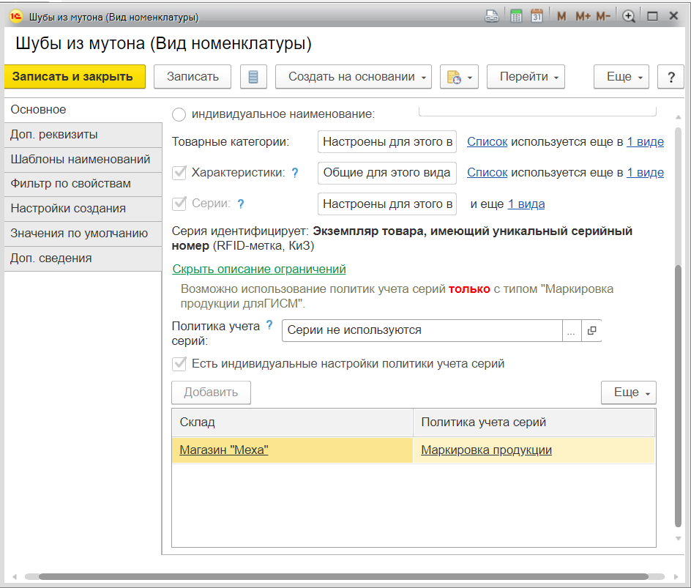Click the open-form icon of Политика учета серий

591,330
